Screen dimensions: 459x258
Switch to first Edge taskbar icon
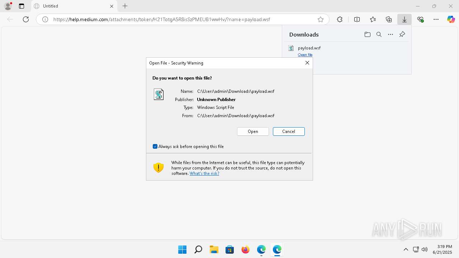coord(261,249)
